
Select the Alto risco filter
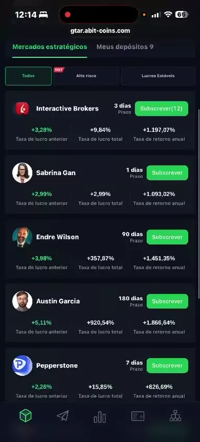(86, 76)
